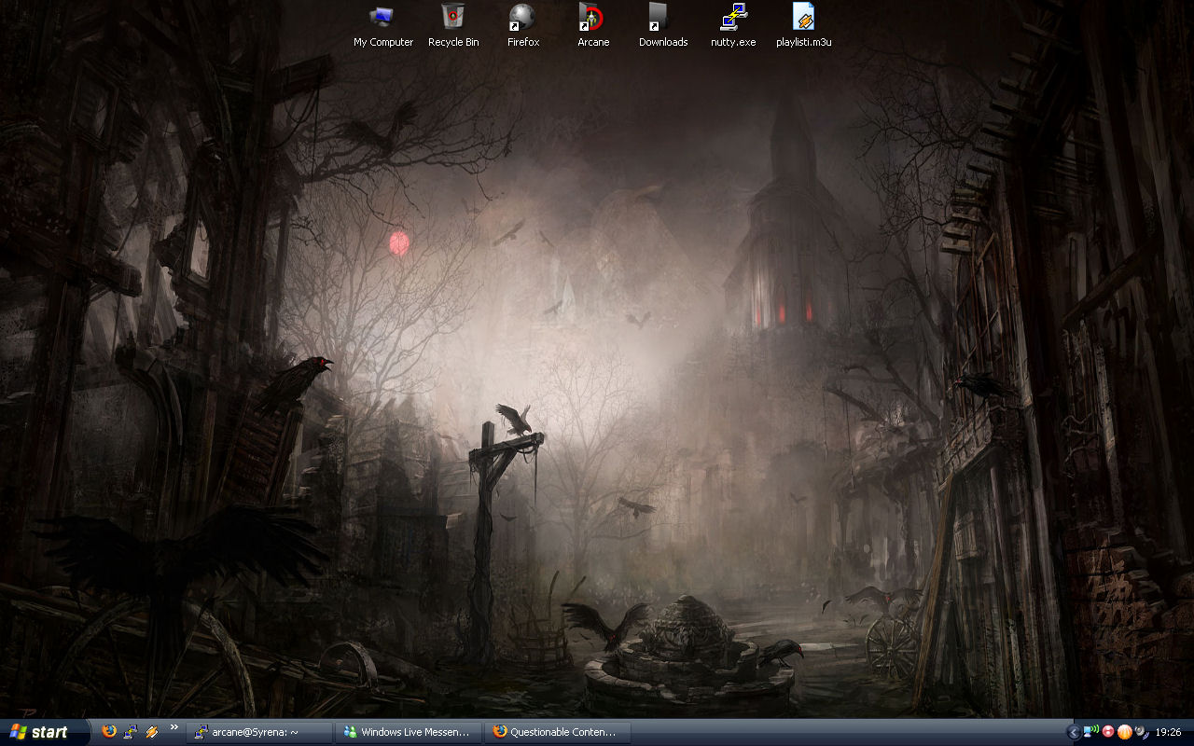Click the orange striped ball tray icon
Screen dimensions: 1194x746
pyautogui.click(x=1124, y=732)
